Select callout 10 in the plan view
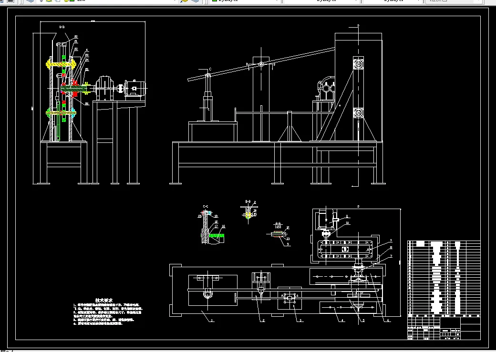This screenshot has height=352, width=496. tap(347, 223)
